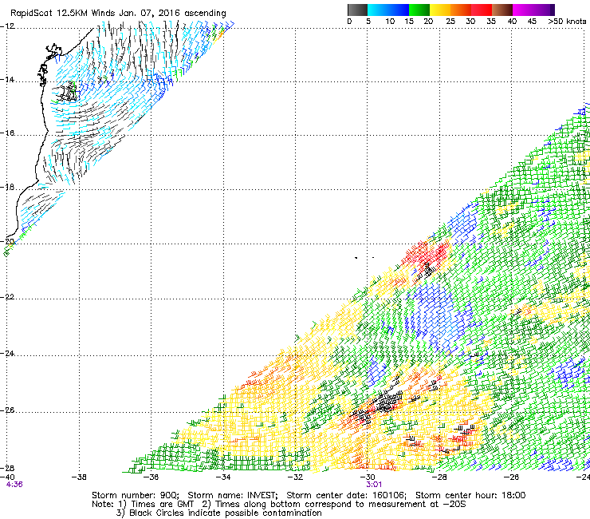Click the '30' legend label
The height and width of the screenshot is (519, 590).
470,21
